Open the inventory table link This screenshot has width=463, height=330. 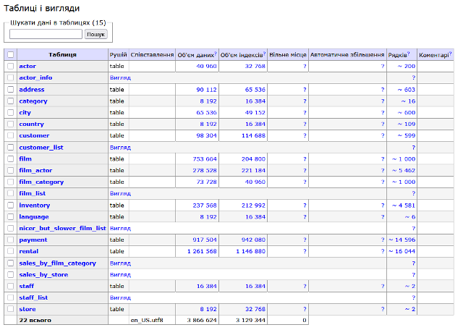click(34, 205)
